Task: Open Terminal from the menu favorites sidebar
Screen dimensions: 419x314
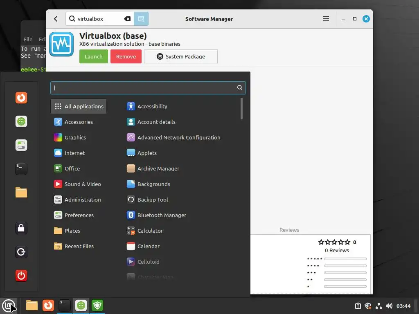Action: click(21, 169)
